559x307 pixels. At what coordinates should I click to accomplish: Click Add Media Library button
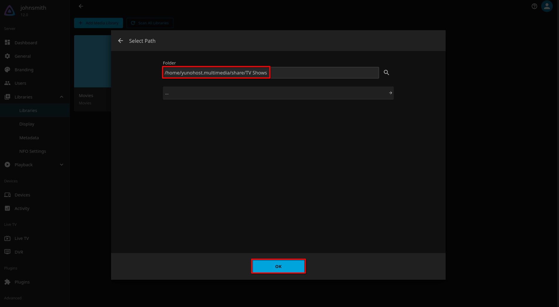click(98, 23)
